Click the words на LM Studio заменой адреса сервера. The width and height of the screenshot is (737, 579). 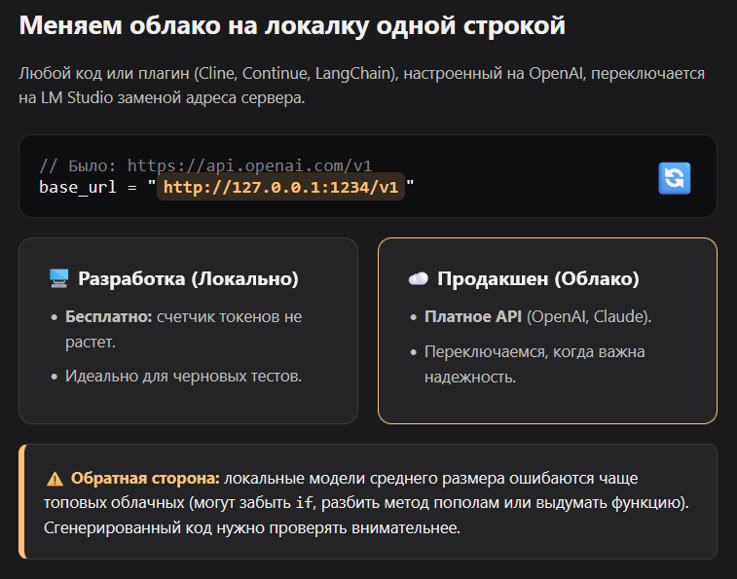162,97
